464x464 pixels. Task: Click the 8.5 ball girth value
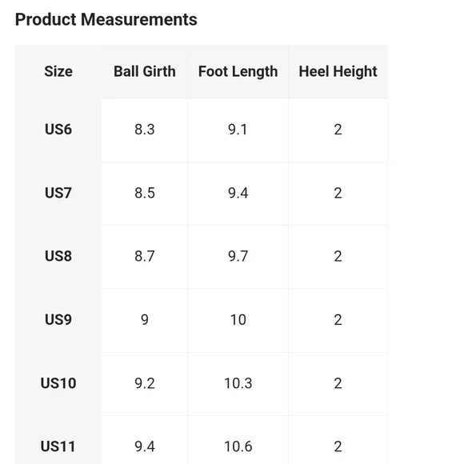click(x=145, y=193)
